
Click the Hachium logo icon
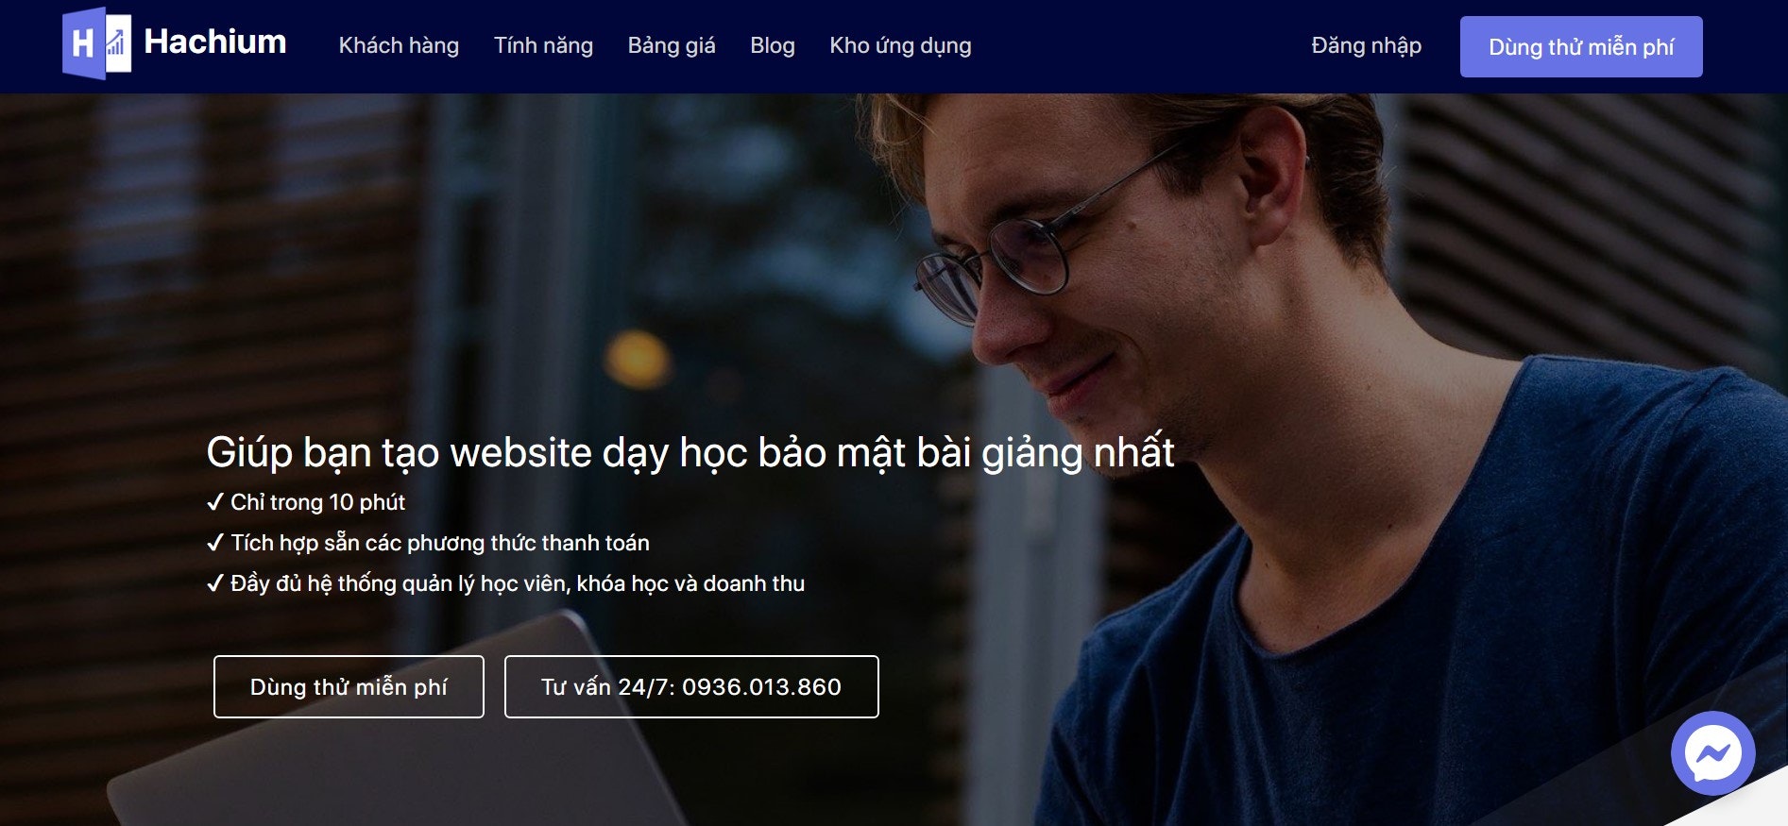96,43
